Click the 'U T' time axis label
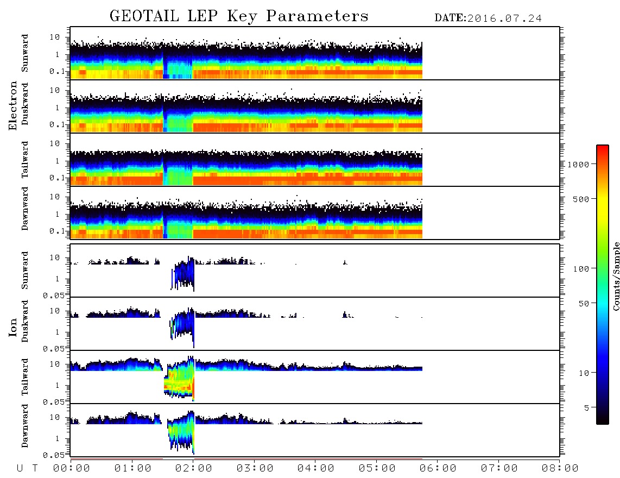This screenshot has width=620, height=478. pos(27,469)
